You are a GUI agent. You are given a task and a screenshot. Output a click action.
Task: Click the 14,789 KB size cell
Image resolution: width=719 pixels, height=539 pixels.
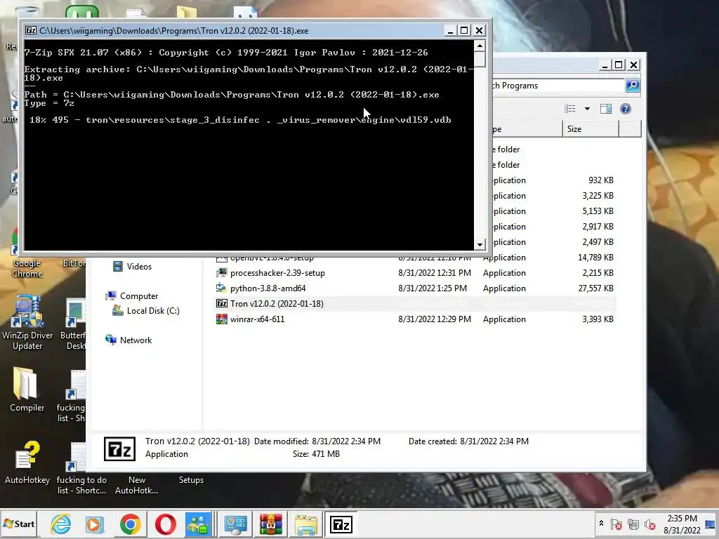pos(595,258)
